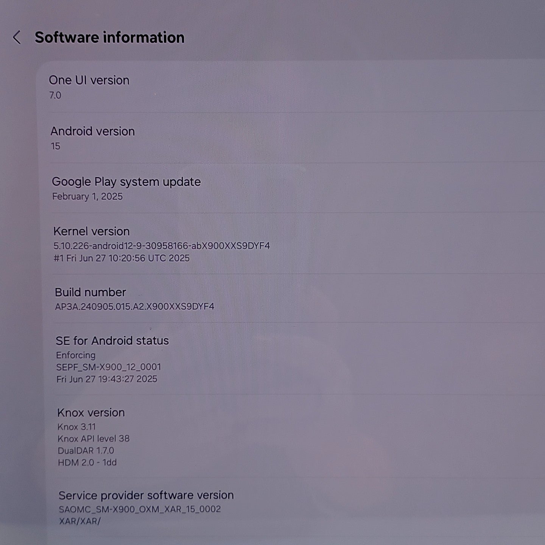545x545 pixels.
Task: Tap the back arrow icon
Action: pyautogui.click(x=17, y=37)
